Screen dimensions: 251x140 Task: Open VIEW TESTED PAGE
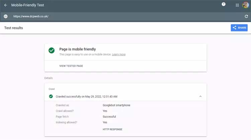[x=71, y=66]
